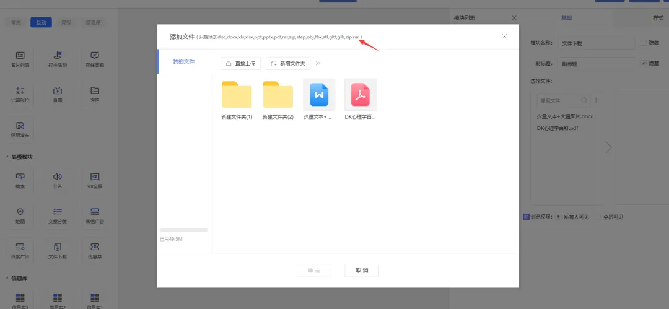Choose the 会员可见 radio option

click(x=598, y=217)
